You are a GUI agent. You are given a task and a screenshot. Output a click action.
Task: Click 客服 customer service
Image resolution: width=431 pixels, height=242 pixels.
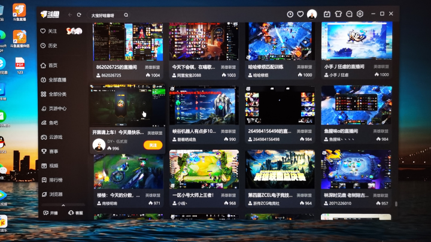pyautogui.click(x=75, y=213)
